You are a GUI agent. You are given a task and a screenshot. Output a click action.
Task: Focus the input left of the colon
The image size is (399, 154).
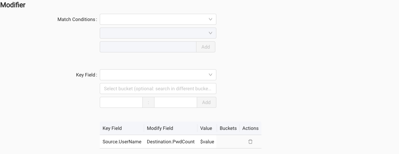121,102
